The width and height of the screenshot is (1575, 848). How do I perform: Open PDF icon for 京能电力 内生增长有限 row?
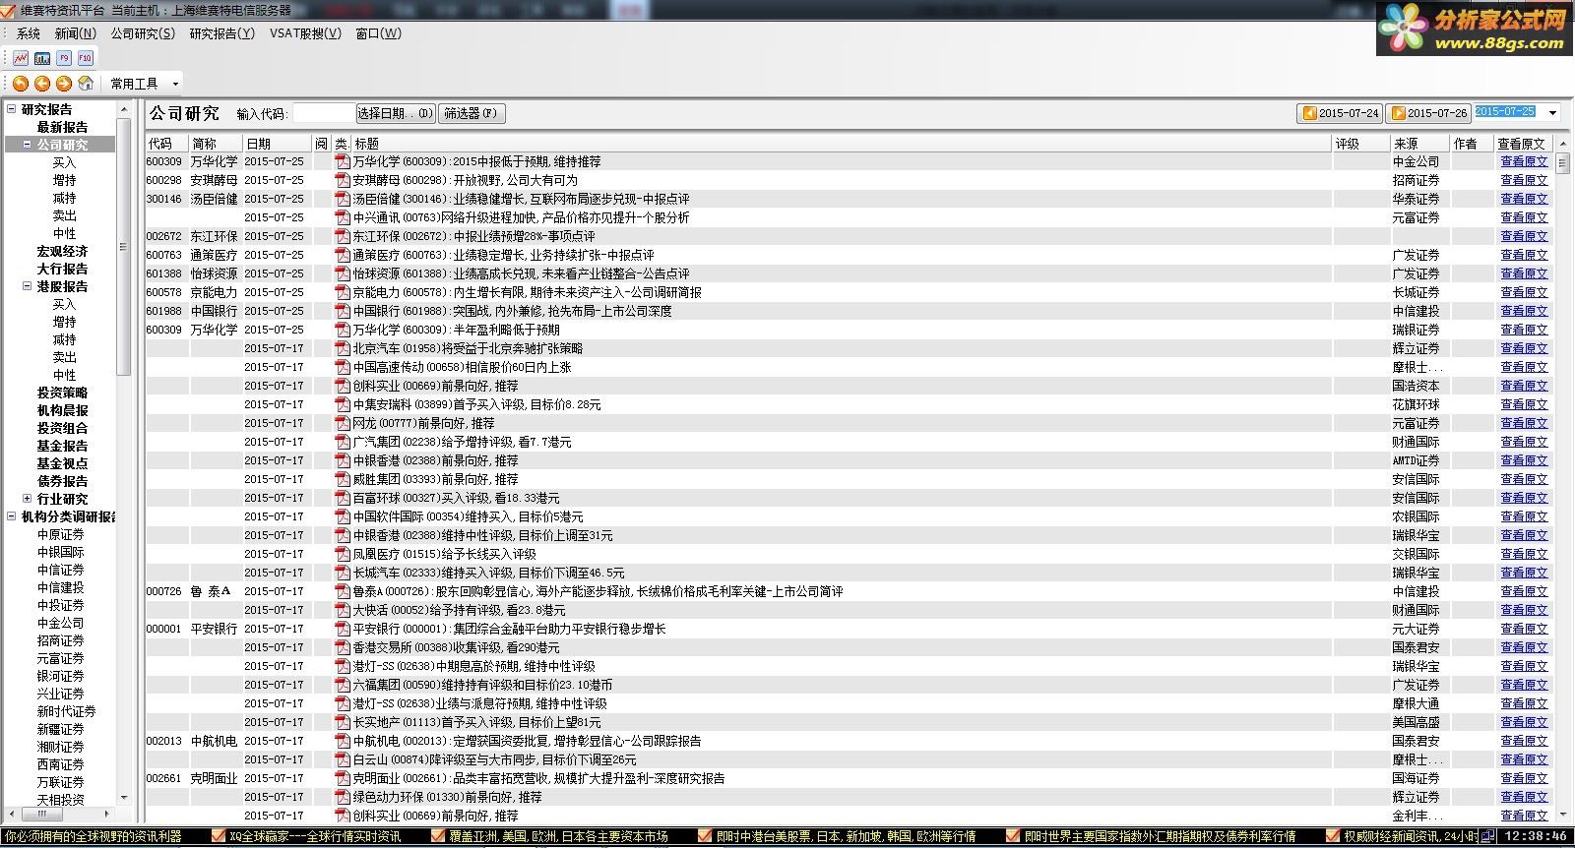(343, 292)
